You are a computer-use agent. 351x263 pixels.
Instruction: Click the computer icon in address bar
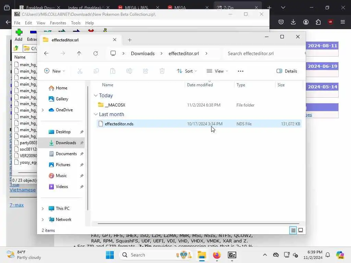pos(113,53)
